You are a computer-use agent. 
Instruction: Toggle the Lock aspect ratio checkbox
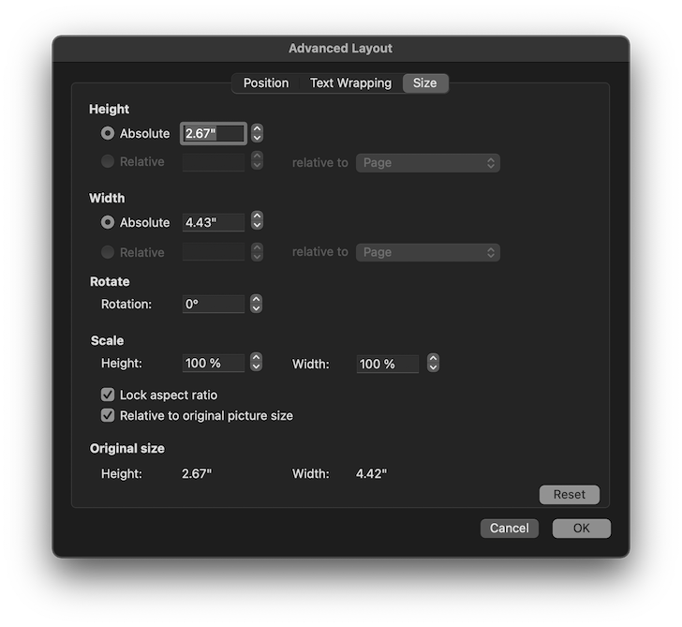[x=108, y=395]
